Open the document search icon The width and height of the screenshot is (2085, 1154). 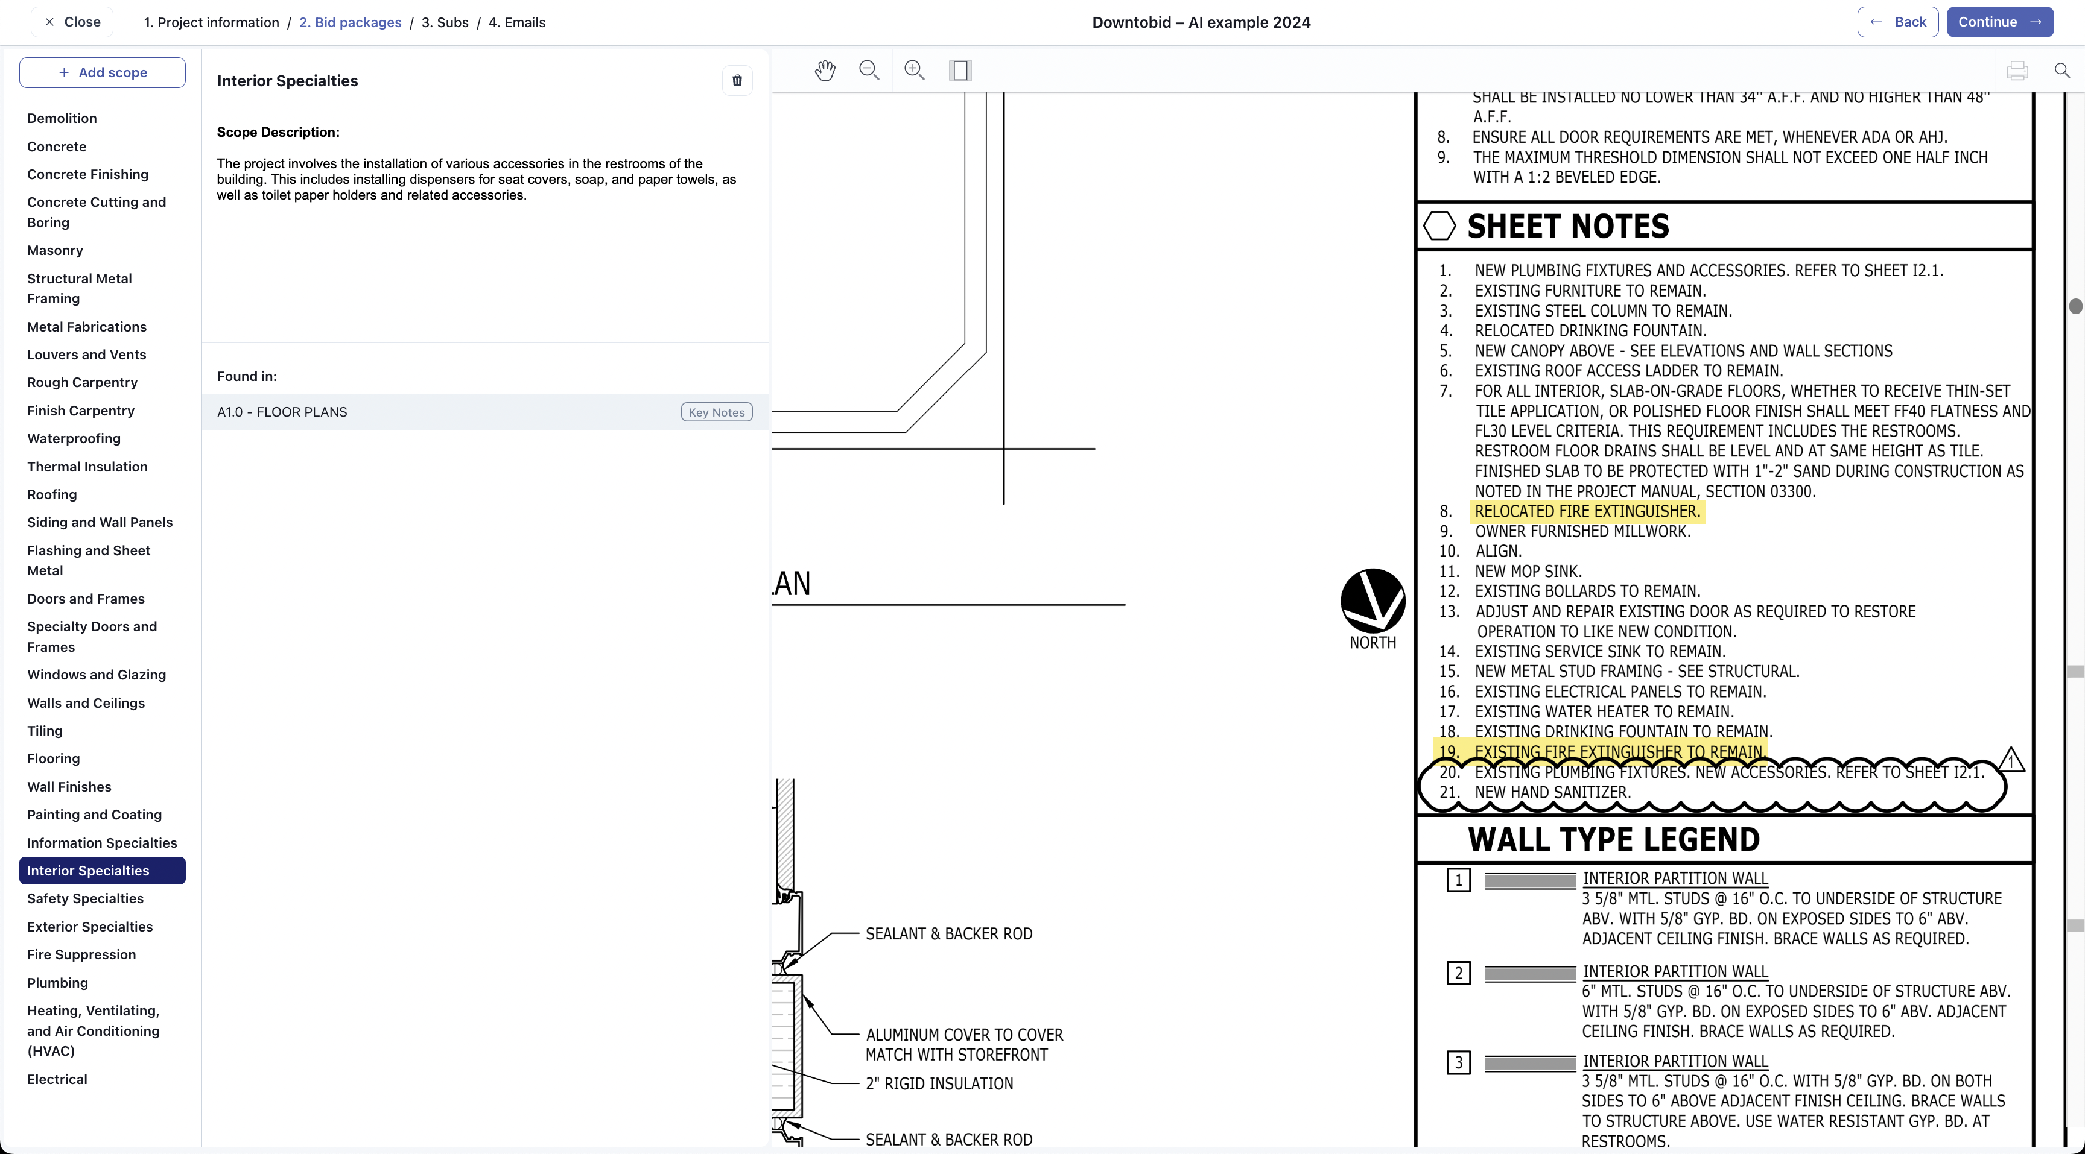pyautogui.click(x=2062, y=71)
